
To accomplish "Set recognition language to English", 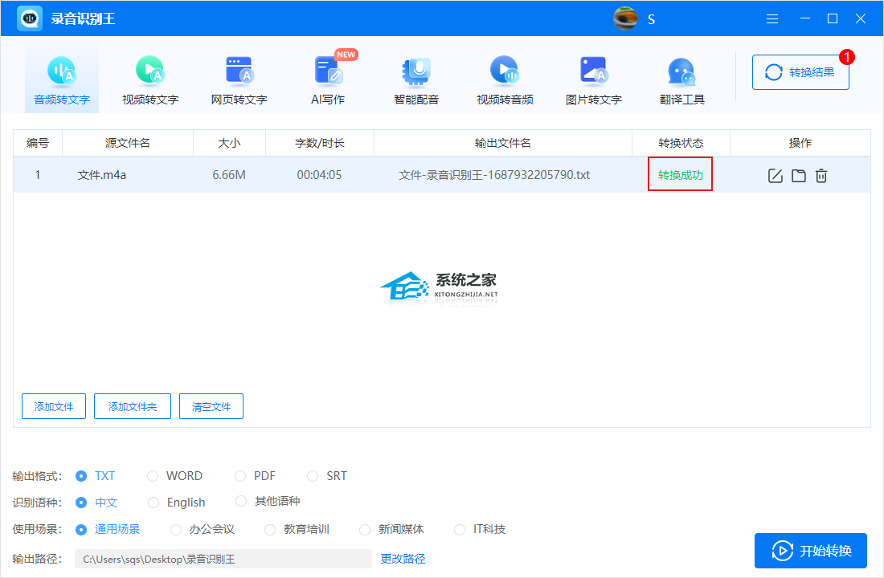I will [x=153, y=503].
